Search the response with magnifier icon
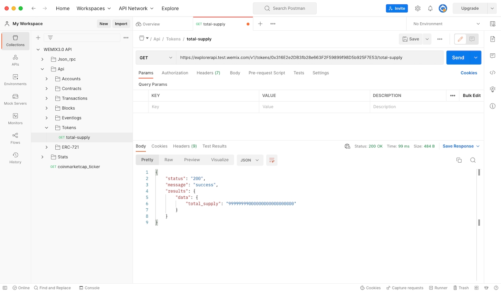This screenshot has height=292, width=501. 473,160
